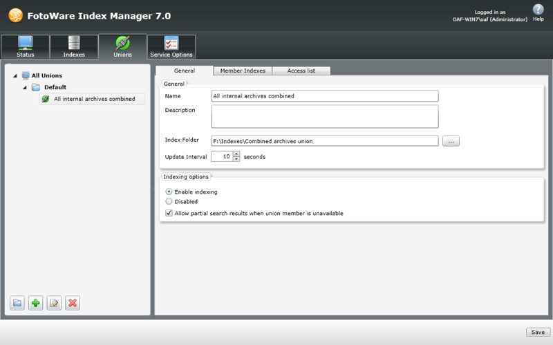Viewport: 553px width, 345px height.
Task: Click the seconds label
Action: click(x=254, y=157)
